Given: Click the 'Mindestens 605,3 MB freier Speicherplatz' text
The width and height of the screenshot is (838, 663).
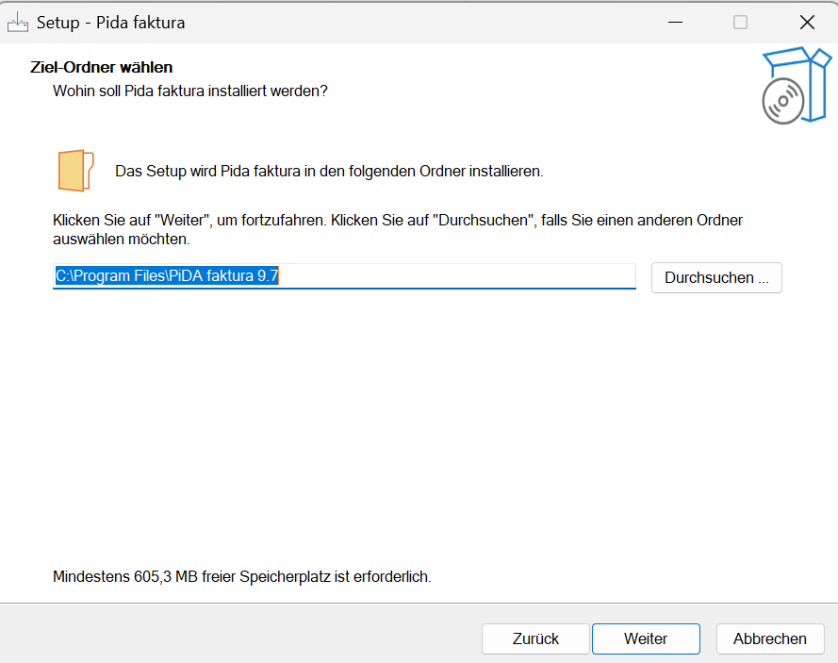Looking at the screenshot, I should click(242, 576).
